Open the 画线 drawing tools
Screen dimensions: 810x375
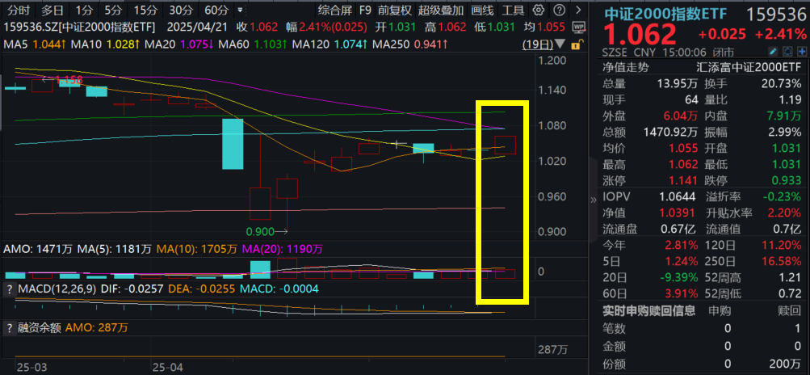[481, 11]
